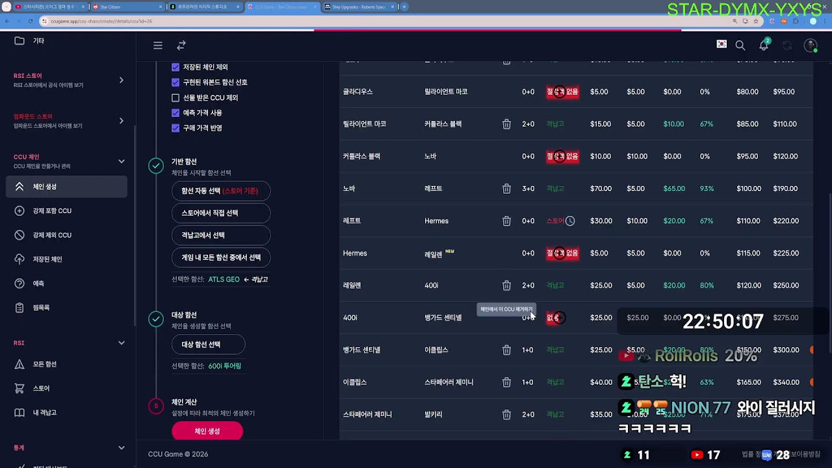832x468 pixels.
Task: Collapse the CCU 체인 sidebar section
Action: click(x=121, y=161)
